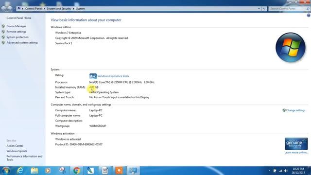Image resolution: width=311 pixels, height=175 pixels.
Task: Click the Laptop-PC value beside Full computer name
Action: tap(96, 116)
